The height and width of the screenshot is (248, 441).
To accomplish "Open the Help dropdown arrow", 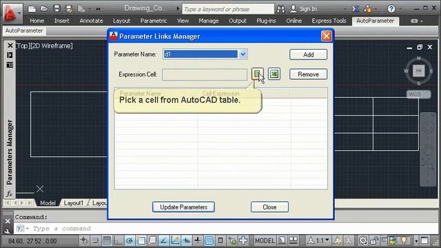I will 400,9.
